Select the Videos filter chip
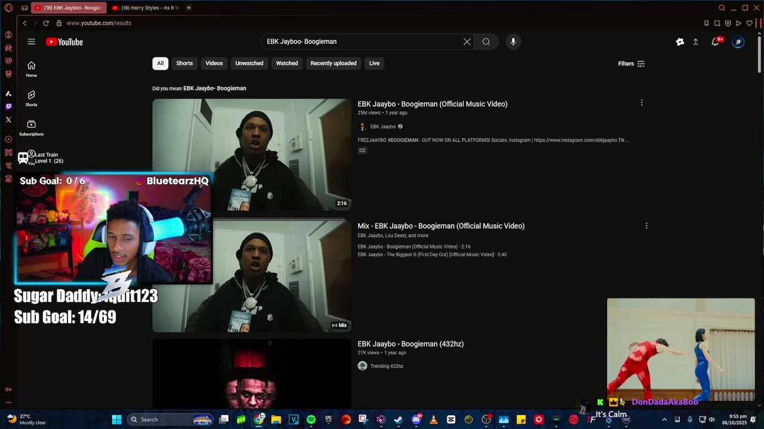Viewport: 764px width, 429px height. (214, 63)
